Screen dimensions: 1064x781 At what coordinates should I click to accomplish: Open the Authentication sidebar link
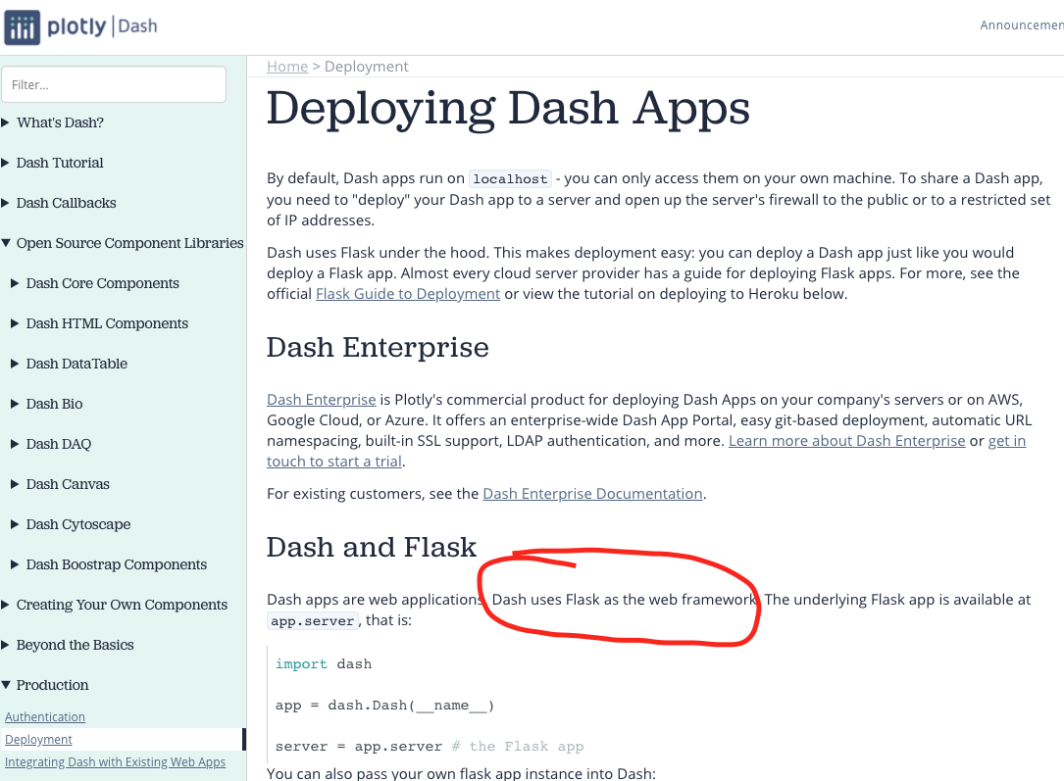click(x=45, y=717)
